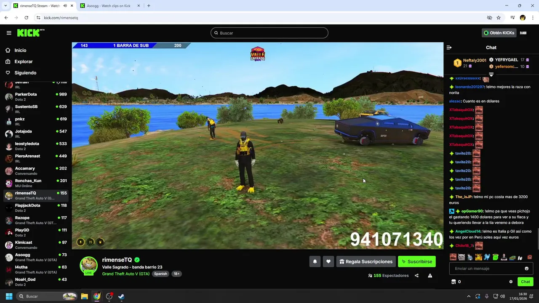Screen dimensions: 539x303
Task: Click YEFRYGAEL in the gift leaderboard
Action: [506, 60]
